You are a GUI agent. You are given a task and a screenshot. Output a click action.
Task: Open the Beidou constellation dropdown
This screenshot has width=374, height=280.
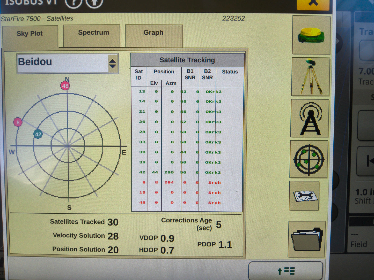68,64
